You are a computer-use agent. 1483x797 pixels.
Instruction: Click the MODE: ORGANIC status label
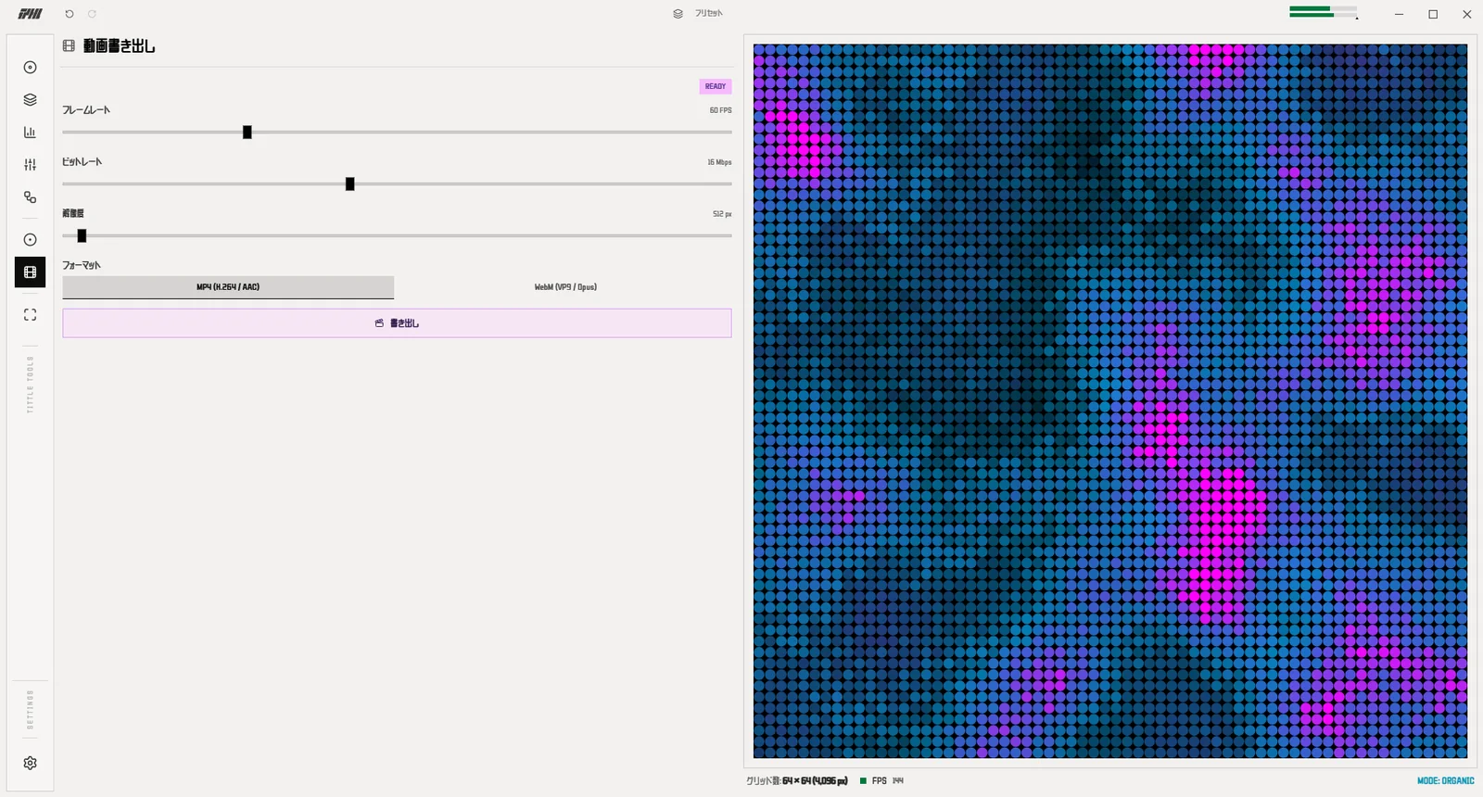(1445, 781)
